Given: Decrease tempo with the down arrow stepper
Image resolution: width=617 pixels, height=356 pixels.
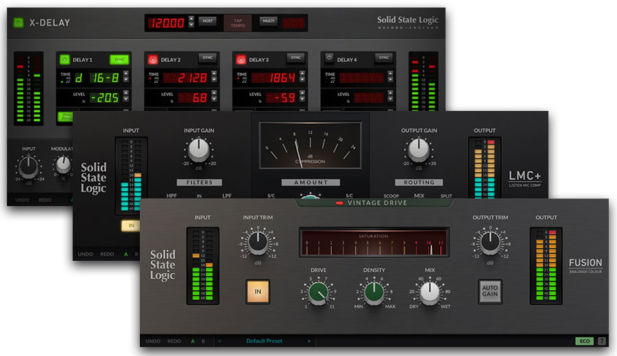Looking at the screenshot, I should (191, 25).
